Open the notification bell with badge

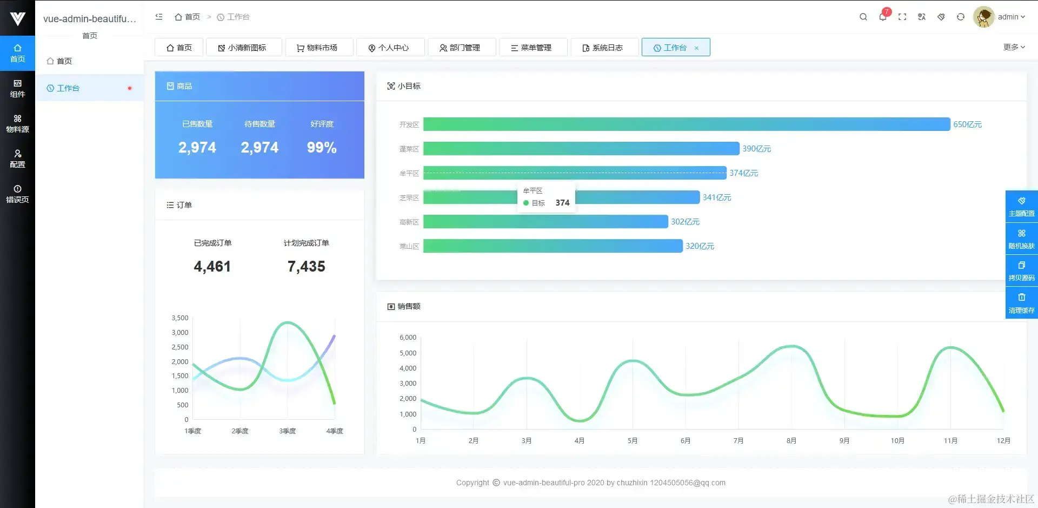(x=883, y=16)
